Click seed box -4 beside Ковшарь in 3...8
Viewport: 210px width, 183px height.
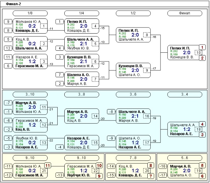pyautogui.click(x=60, y=147)
